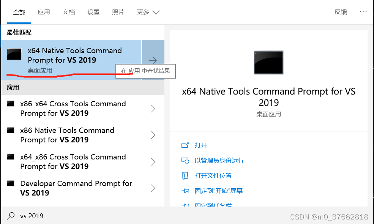Click the large command prompt icon in preview pane
374x224 pixels.
point(268,62)
